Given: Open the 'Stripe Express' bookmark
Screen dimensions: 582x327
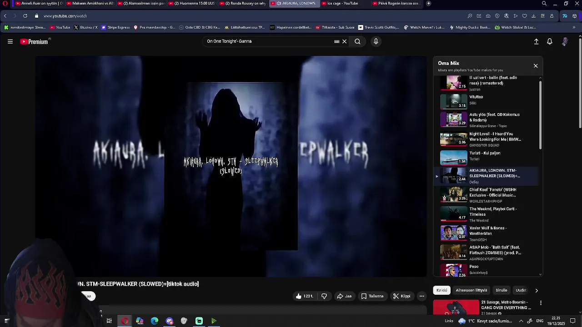Looking at the screenshot, I should (115, 27).
